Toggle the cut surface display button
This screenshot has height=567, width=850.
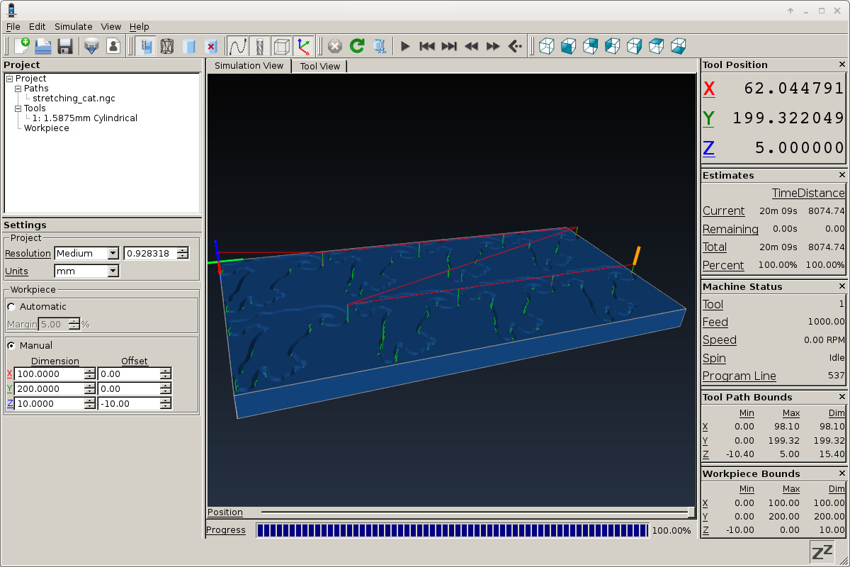pos(146,46)
